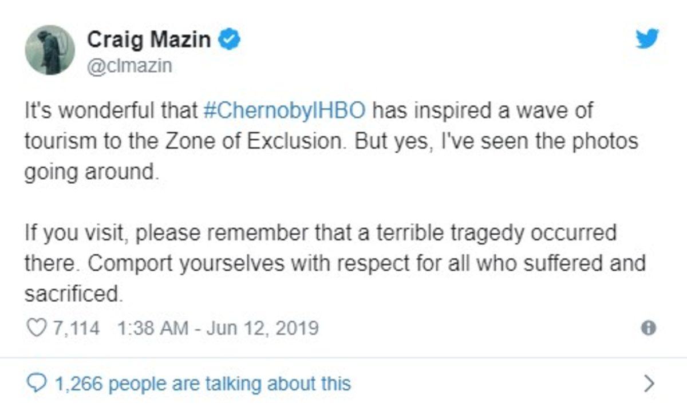Image resolution: width=687 pixels, height=407 pixels.
Task: Open "1,266 people are talking about this"
Action: pos(202,382)
